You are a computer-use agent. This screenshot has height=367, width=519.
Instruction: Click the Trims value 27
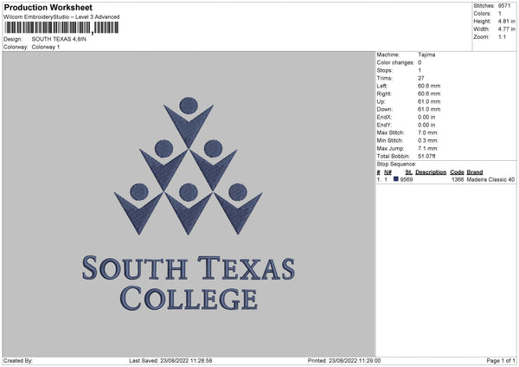(420, 78)
